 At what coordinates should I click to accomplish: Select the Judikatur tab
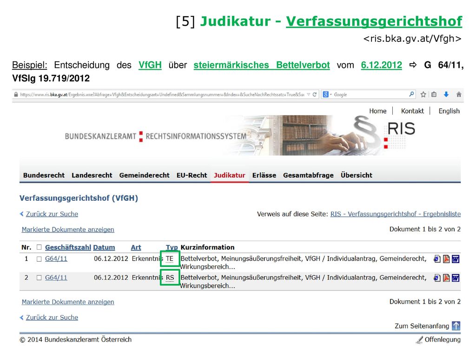[x=230, y=175]
